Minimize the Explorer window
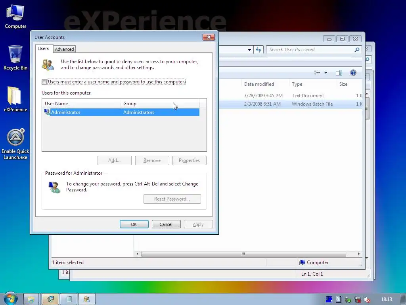Viewport: 406px width, 305px height. pyautogui.click(x=329, y=39)
